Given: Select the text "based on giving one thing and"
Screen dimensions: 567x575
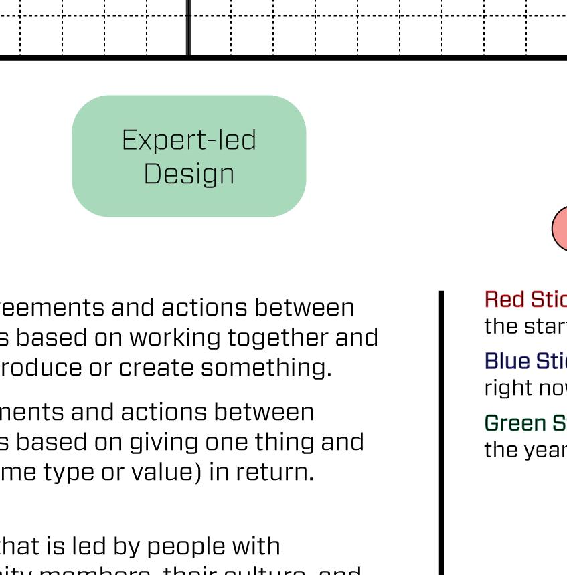Looking at the screenshot, I should (190, 441).
